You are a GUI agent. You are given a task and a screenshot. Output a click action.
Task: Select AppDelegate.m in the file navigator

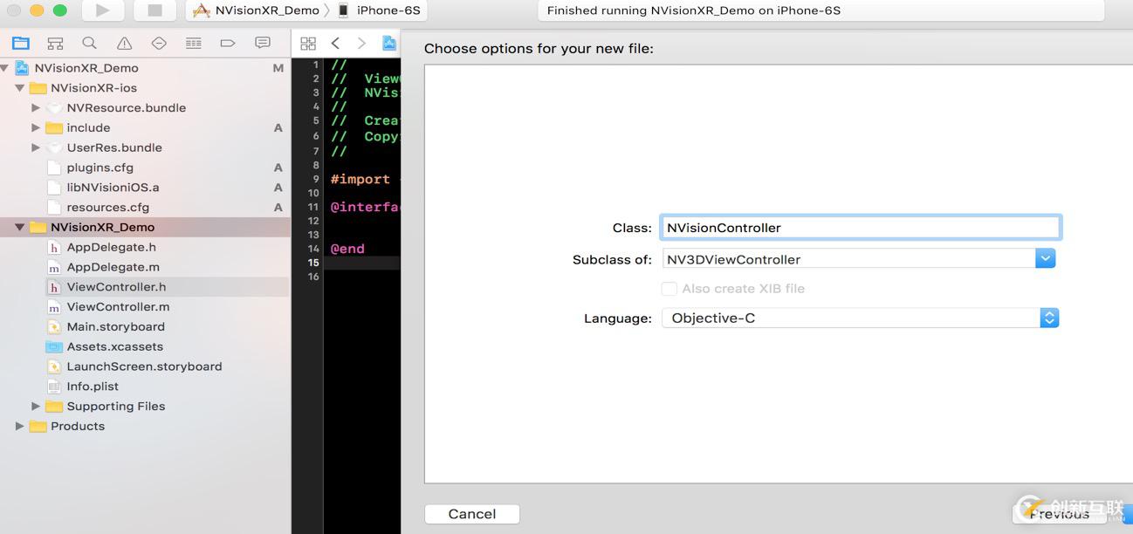113,267
